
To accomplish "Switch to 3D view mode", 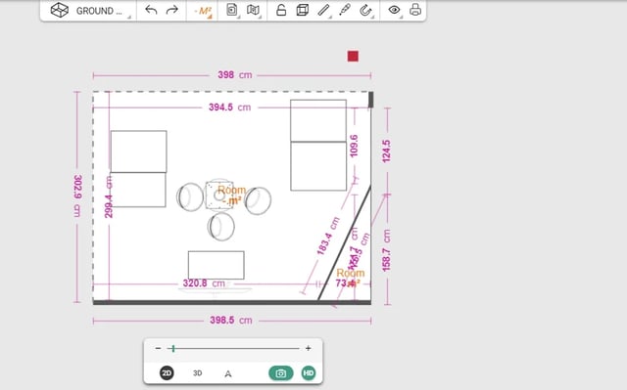I will pyautogui.click(x=198, y=373).
